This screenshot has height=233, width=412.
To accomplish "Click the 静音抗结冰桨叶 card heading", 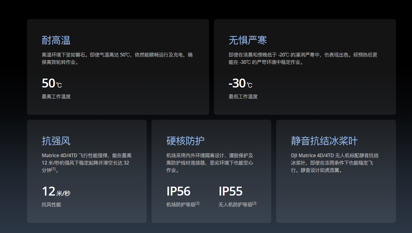I will click(x=324, y=141).
